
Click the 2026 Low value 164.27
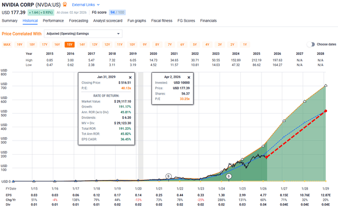point(277,64)
